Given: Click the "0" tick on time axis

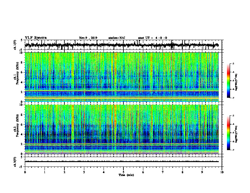Looking at the screenshot, I should coord(25,172).
